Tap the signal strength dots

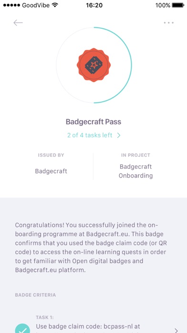click(x=11, y=5)
